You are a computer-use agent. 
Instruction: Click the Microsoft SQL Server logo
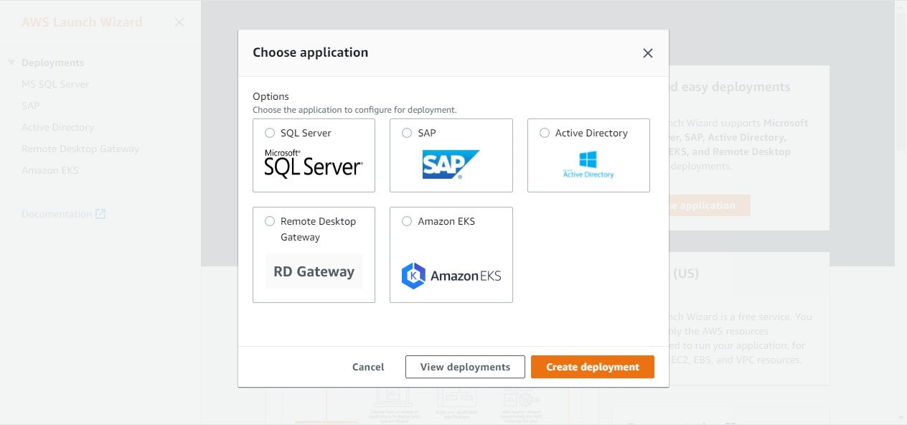(314, 164)
